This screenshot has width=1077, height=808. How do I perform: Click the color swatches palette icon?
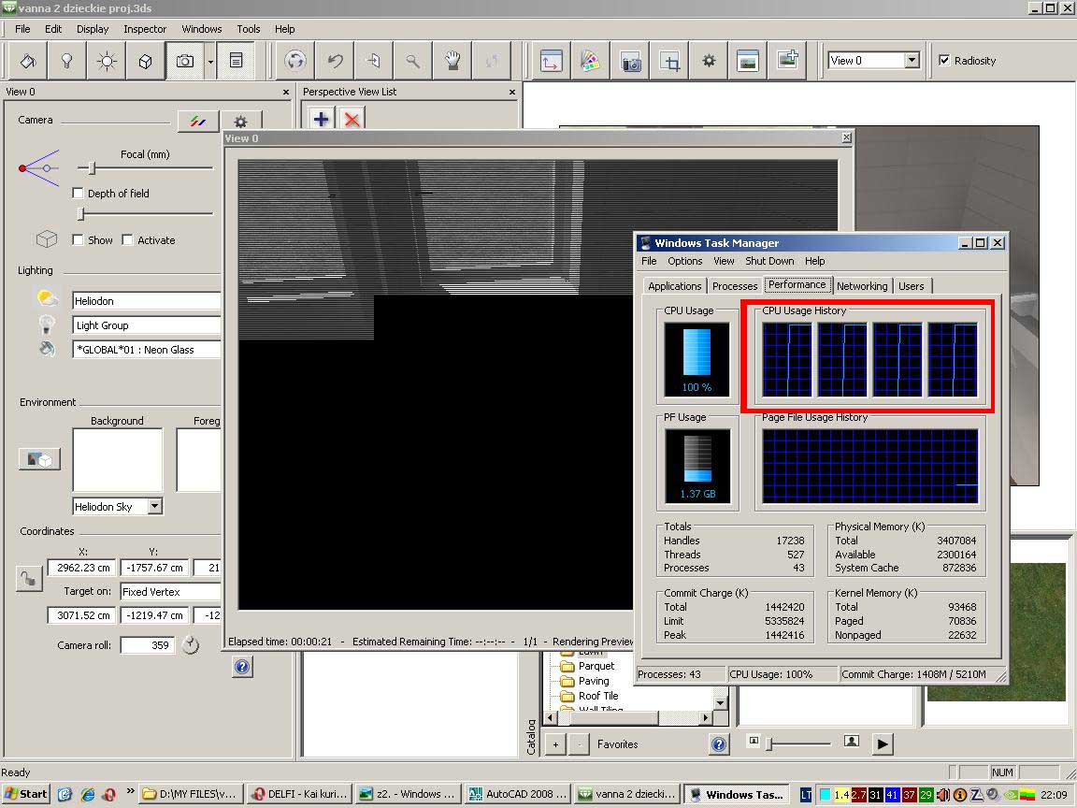[x=589, y=61]
